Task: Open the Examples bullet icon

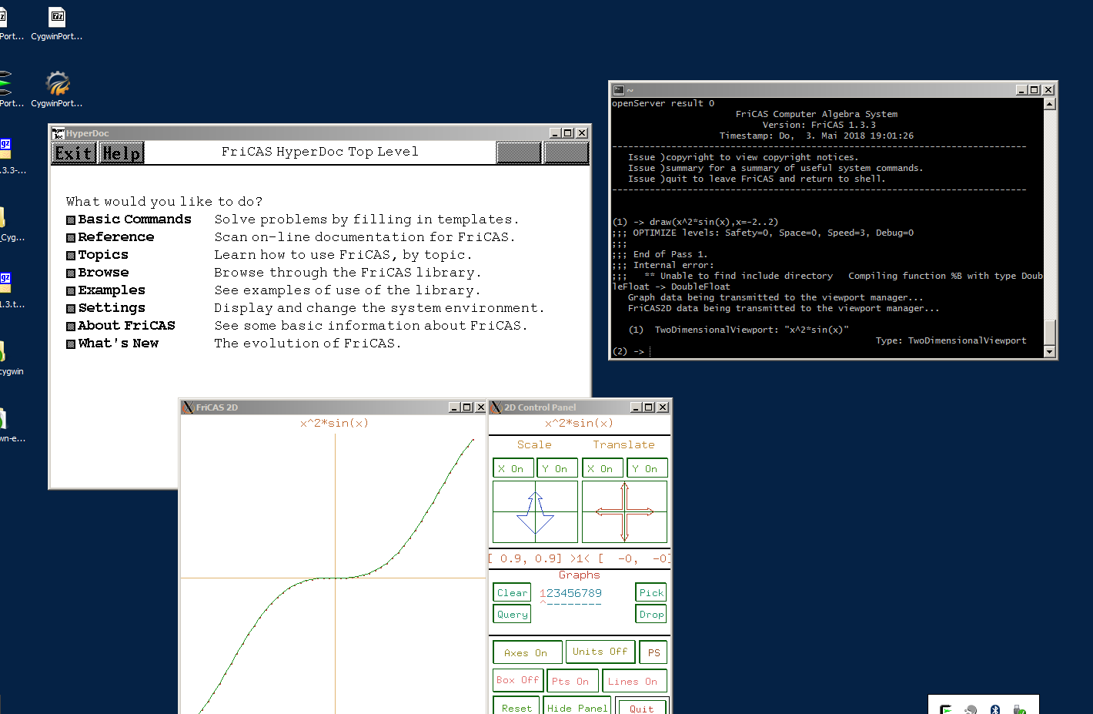Action: point(71,291)
